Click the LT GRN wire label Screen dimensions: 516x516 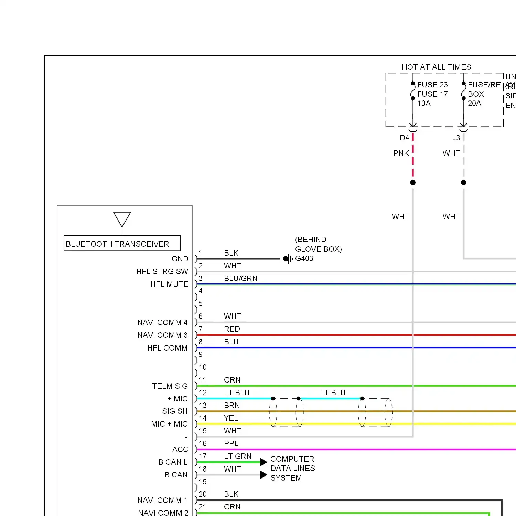point(238,456)
